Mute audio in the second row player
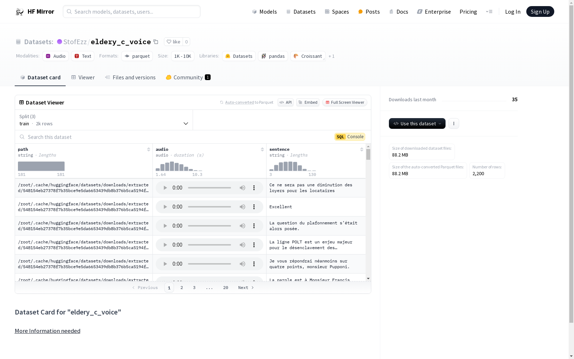 pyautogui.click(x=243, y=207)
